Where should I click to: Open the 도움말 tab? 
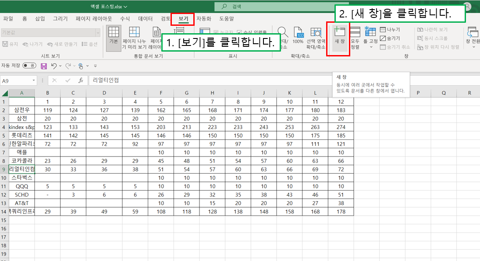pos(227,19)
